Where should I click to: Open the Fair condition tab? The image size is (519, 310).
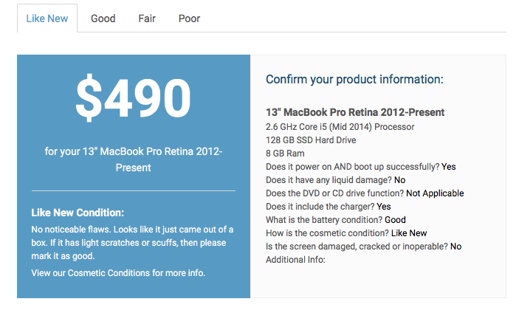tap(147, 18)
